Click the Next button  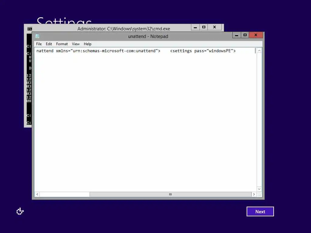[260, 211]
